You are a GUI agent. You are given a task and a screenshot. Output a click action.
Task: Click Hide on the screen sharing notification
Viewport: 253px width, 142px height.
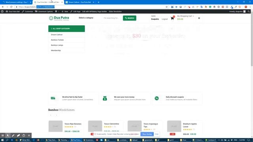pyautogui.click(x=157, y=134)
